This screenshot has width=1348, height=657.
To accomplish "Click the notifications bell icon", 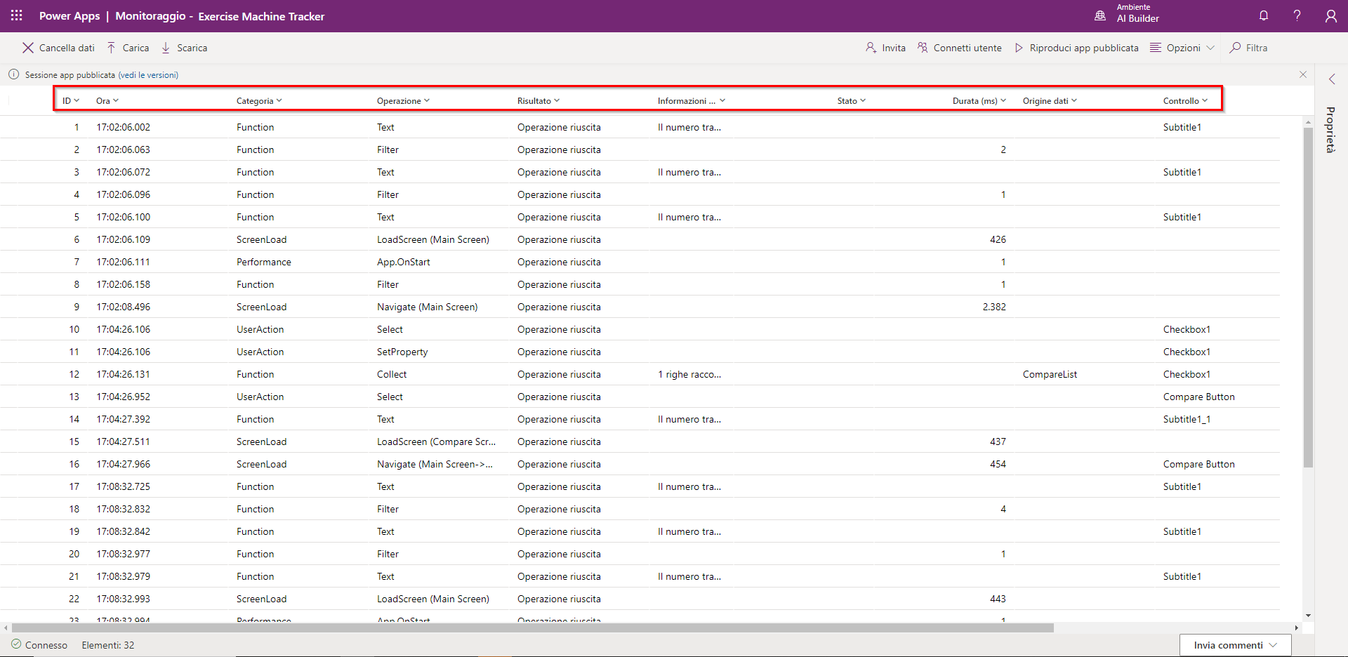I will coord(1263,15).
